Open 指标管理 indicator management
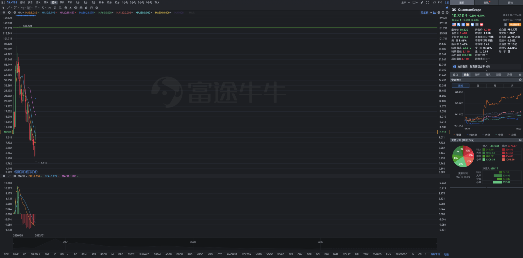This screenshot has width=523, height=258. pyautogui.click(x=435, y=254)
